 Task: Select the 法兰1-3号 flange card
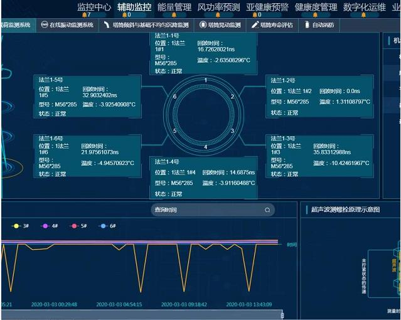[x=319, y=156]
